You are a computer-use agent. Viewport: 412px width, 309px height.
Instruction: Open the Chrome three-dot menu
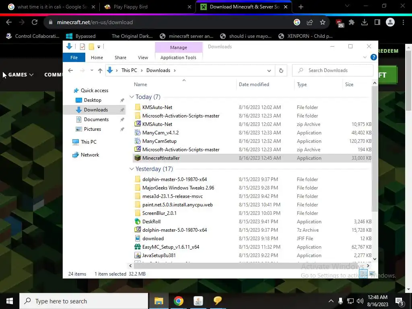pos(403,23)
